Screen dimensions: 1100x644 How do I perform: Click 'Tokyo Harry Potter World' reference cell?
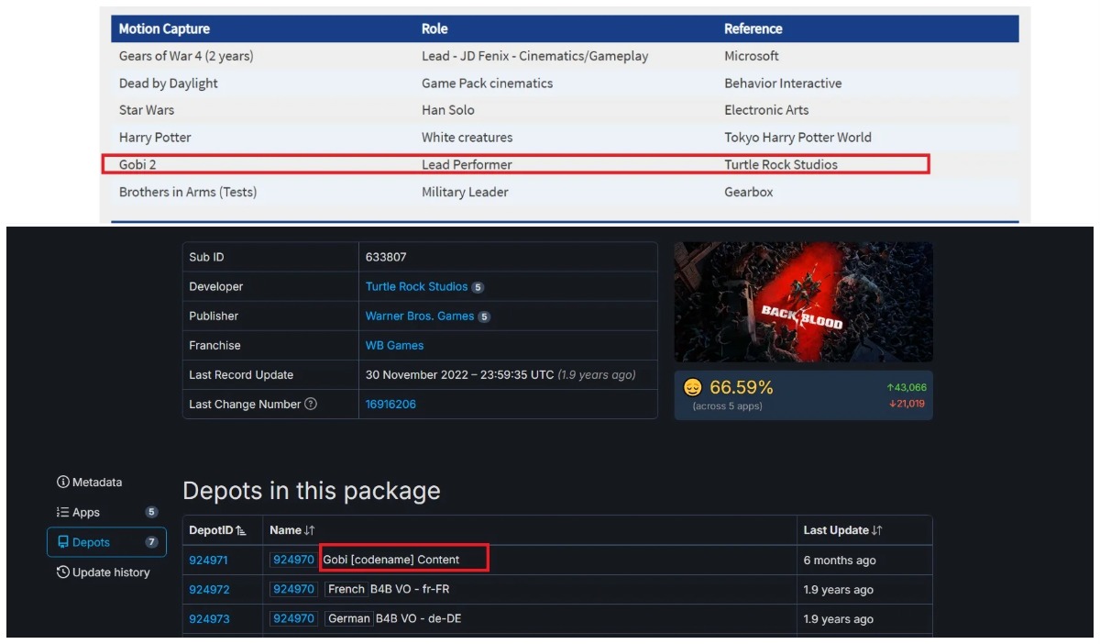coord(797,138)
